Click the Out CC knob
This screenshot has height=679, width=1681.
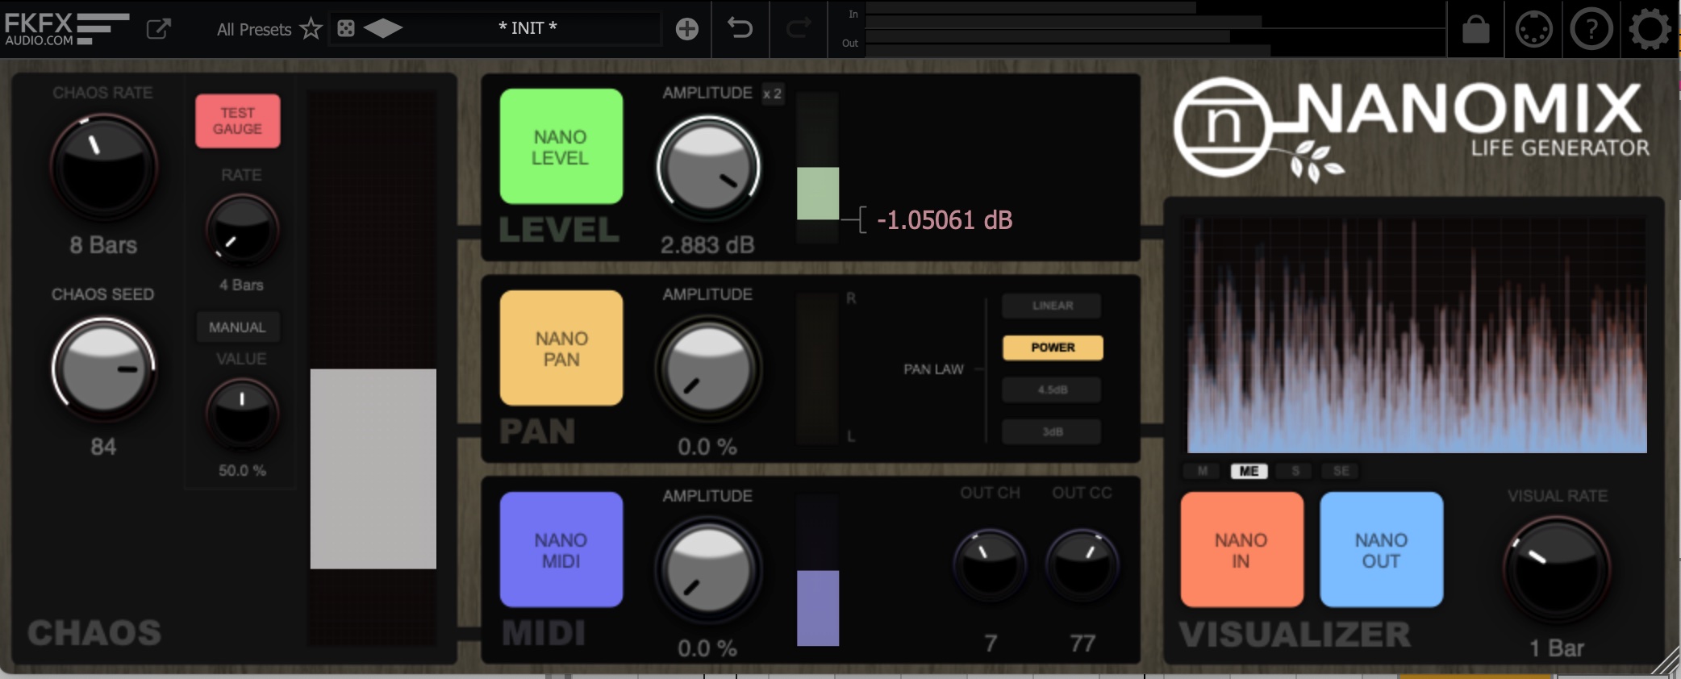[1082, 564]
